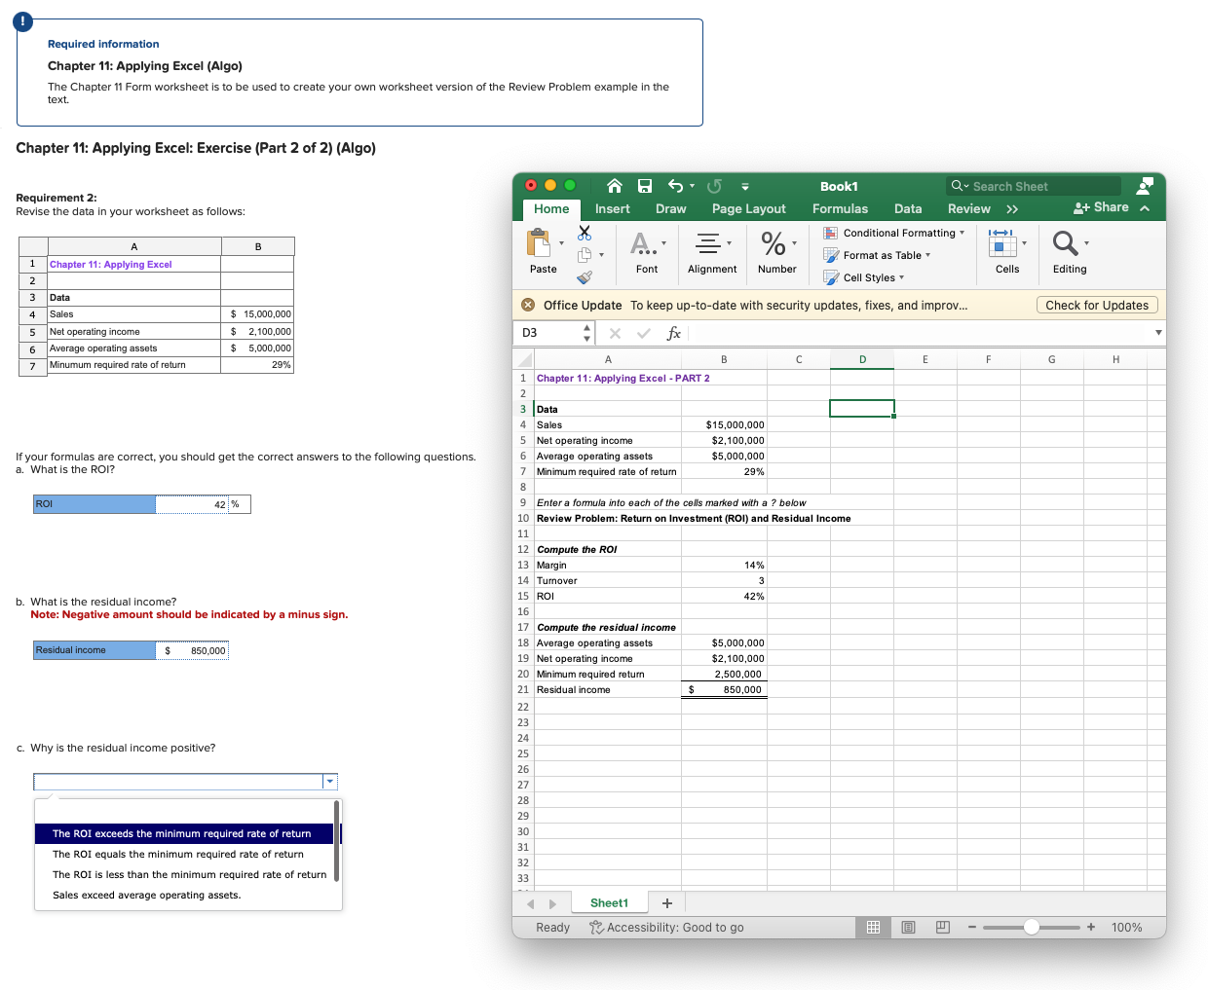This screenshot has height=990, width=1208.
Task: Click the Search Sheet field
Action: click(1033, 186)
